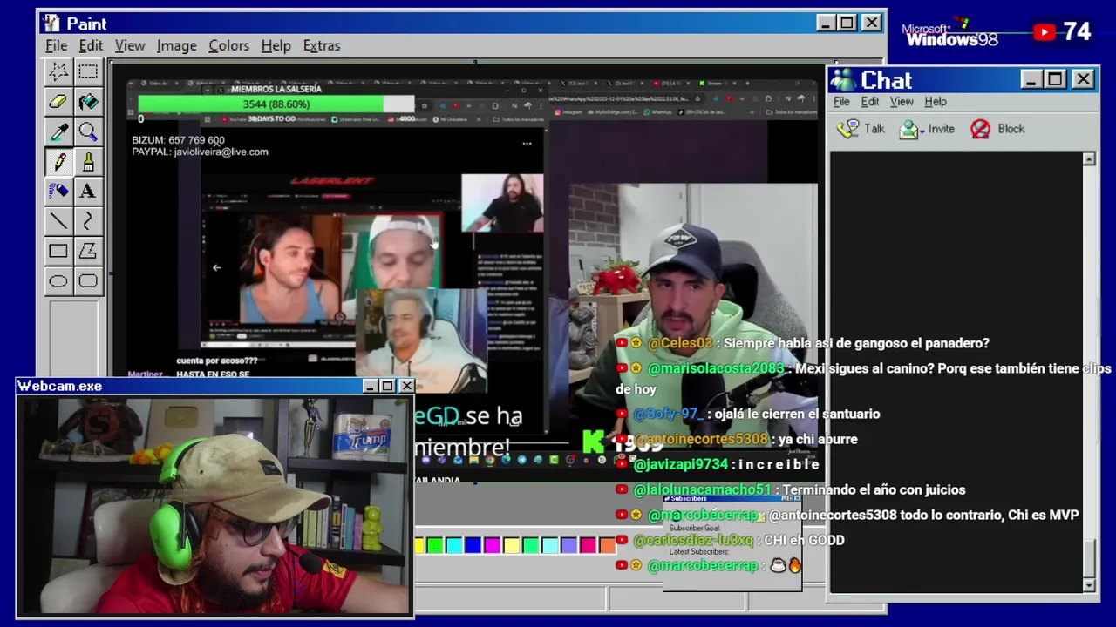Click the Chat scrollbar up arrow
Image resolution: width=1116 pixels, height=627 pixels.
click(1089, 159)
